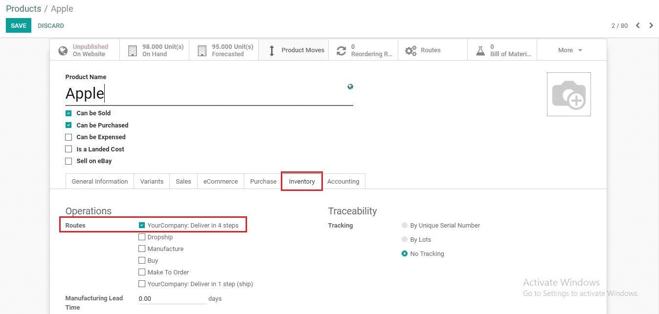Check the Make To Order route
This screenshot has height=314, width=659.
click(142, 272)
